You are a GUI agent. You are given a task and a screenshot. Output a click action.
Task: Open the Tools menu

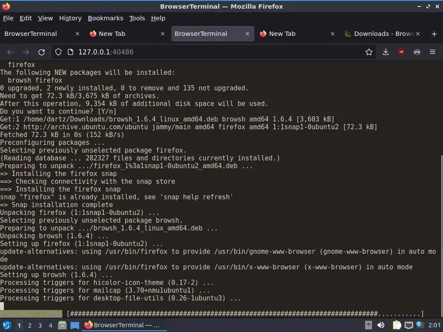pyautogui.click(x=137, y=18)
